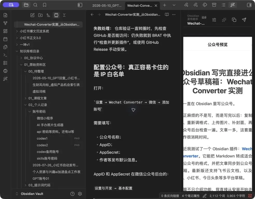Toggle the left sidebar panel icon

[80, 5]
